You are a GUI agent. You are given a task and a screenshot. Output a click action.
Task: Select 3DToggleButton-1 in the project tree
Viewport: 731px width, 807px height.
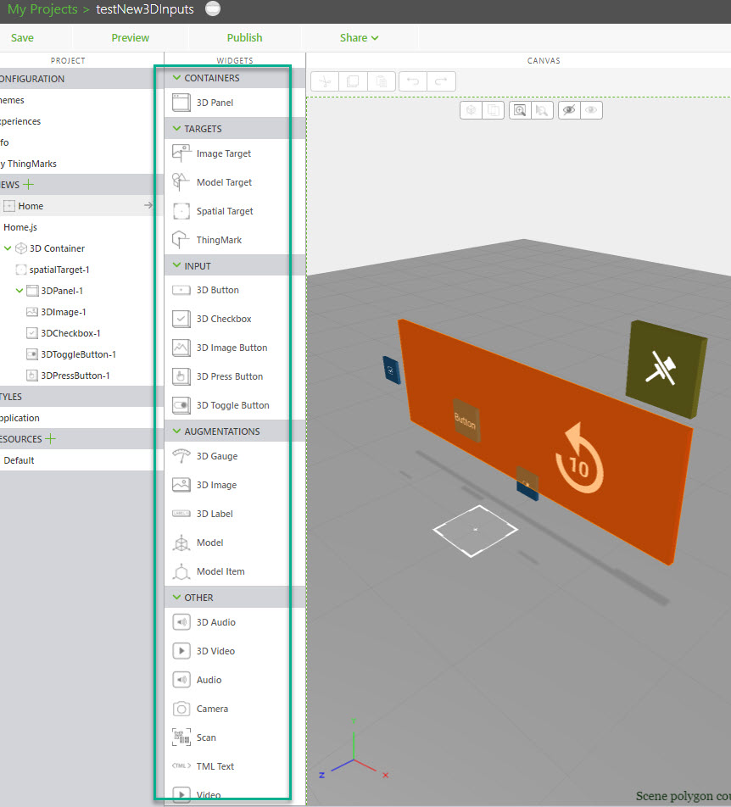(78, 354)
